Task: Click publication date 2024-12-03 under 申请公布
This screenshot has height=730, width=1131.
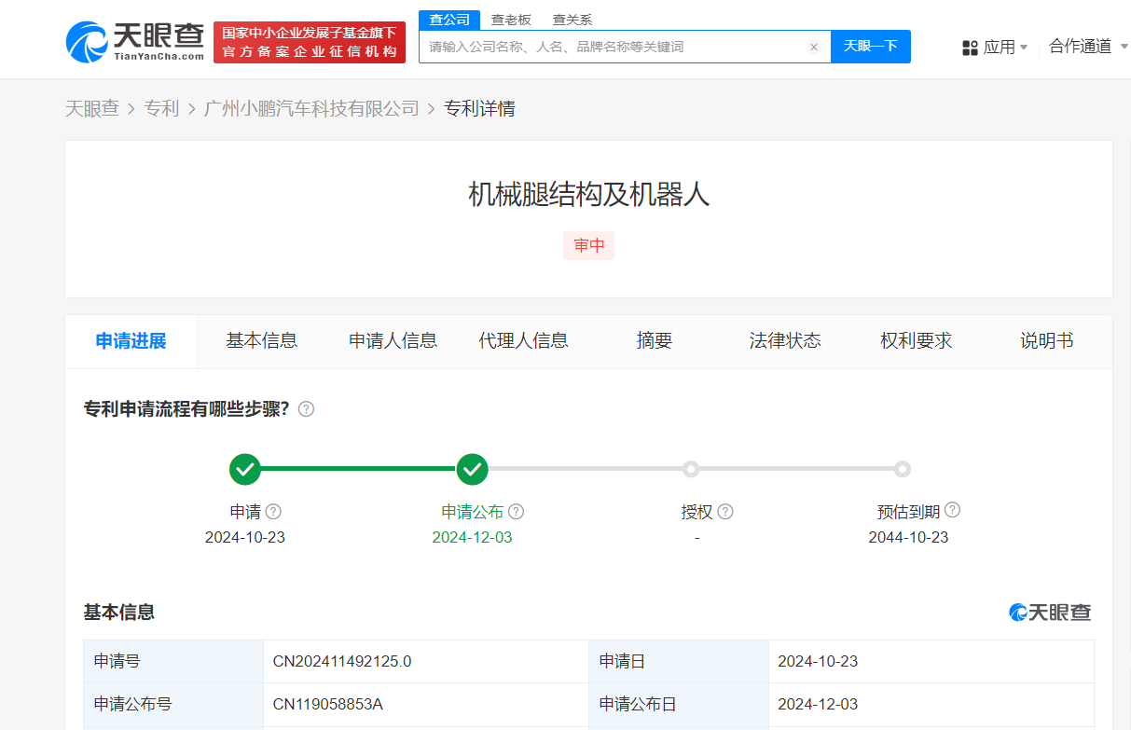Action: pyautogui.click(x=473, y=537)
